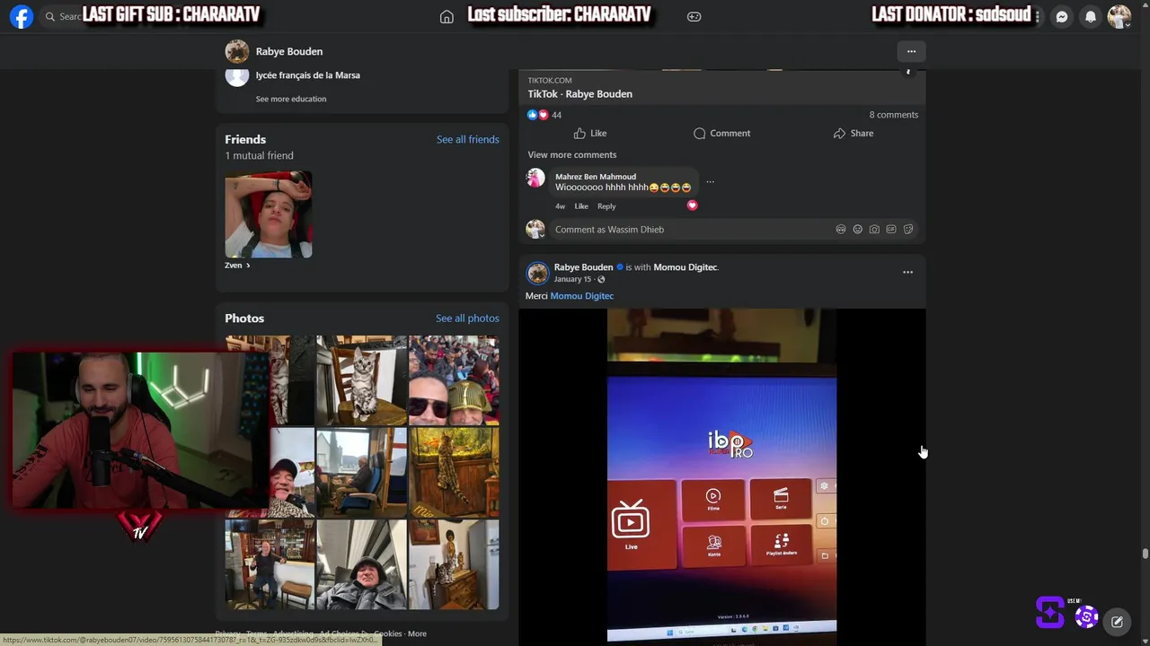Reply to Mahrez Ben Mahmoud's comment

[x=606, y=206]
